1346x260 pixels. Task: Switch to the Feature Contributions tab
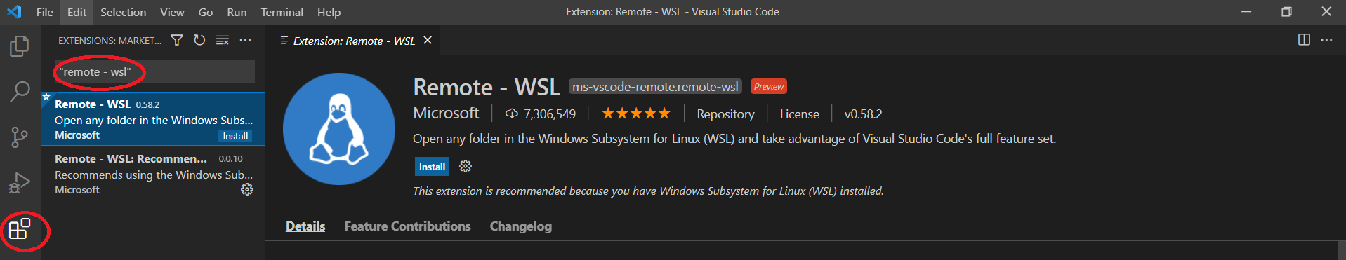click(x=407, y=226)
